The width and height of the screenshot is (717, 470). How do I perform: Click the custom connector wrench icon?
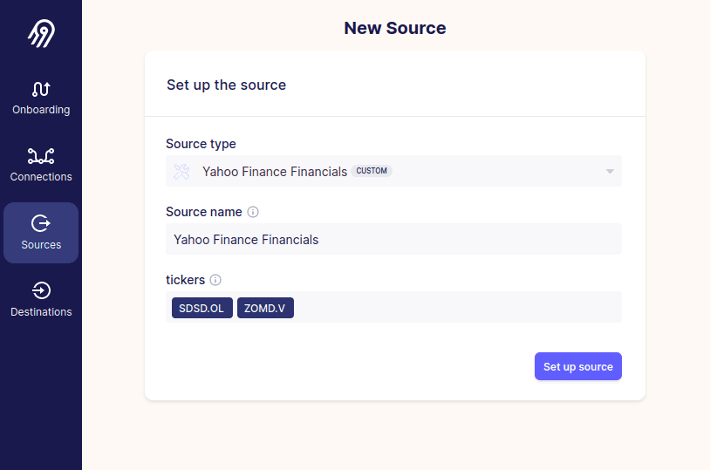click(181, 172)
